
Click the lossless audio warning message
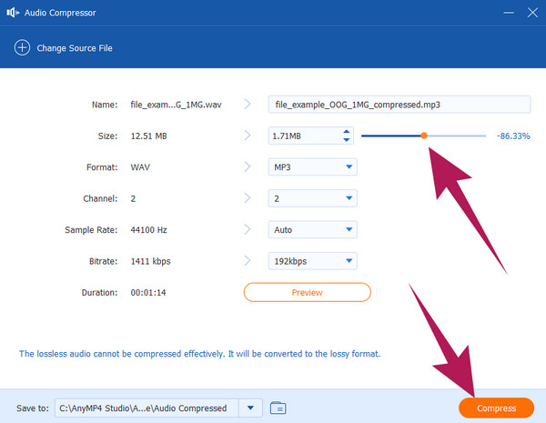click(x=199, y=354)
